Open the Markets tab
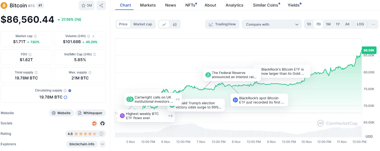 148,5
